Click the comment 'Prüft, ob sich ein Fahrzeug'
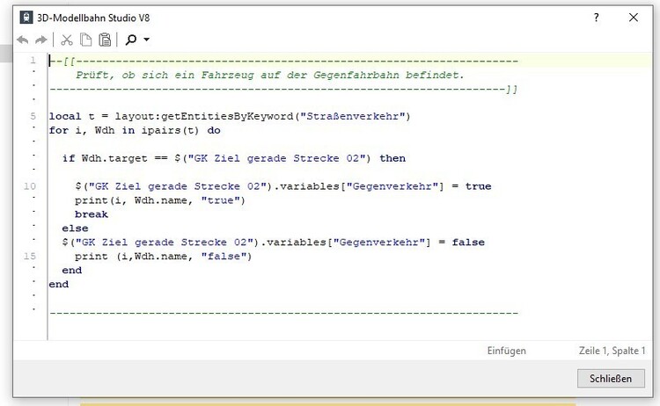This screenshot has width=660, height=406. pyautogui.click(x=165, y=76)
